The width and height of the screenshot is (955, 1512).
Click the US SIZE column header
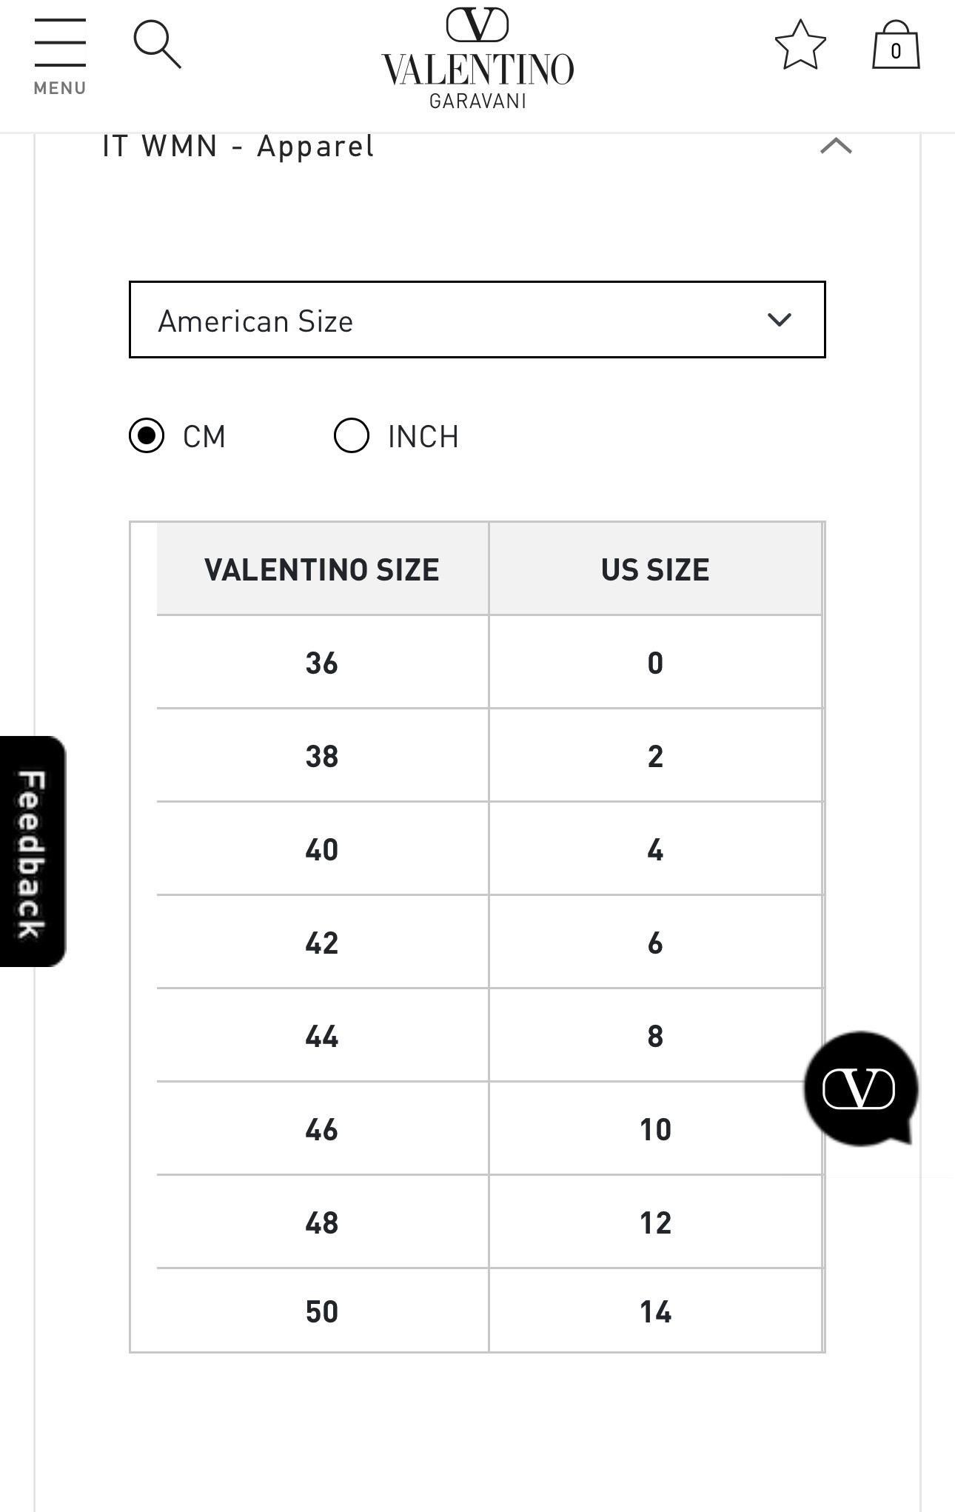[655, 569]
